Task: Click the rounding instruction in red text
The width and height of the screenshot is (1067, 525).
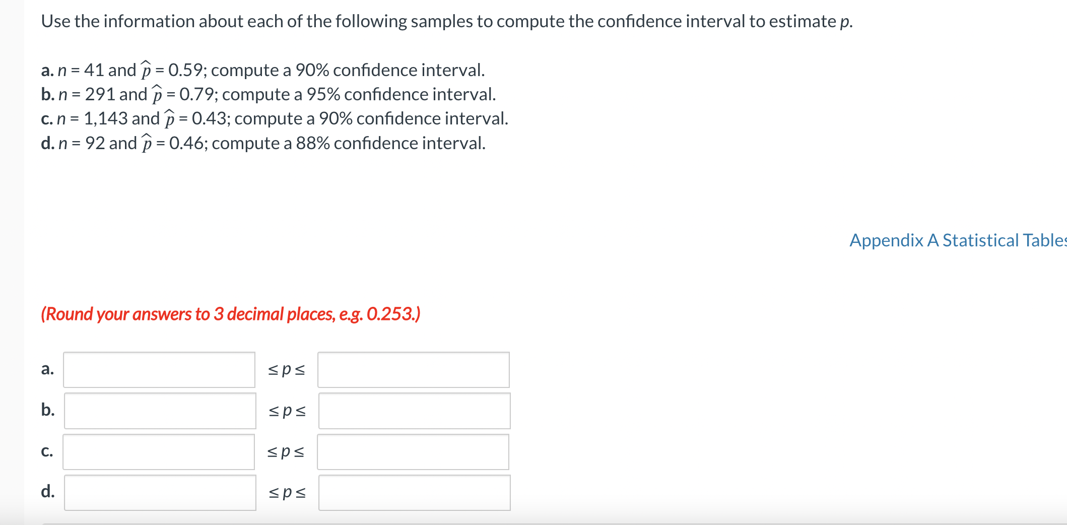Action: 231,313
